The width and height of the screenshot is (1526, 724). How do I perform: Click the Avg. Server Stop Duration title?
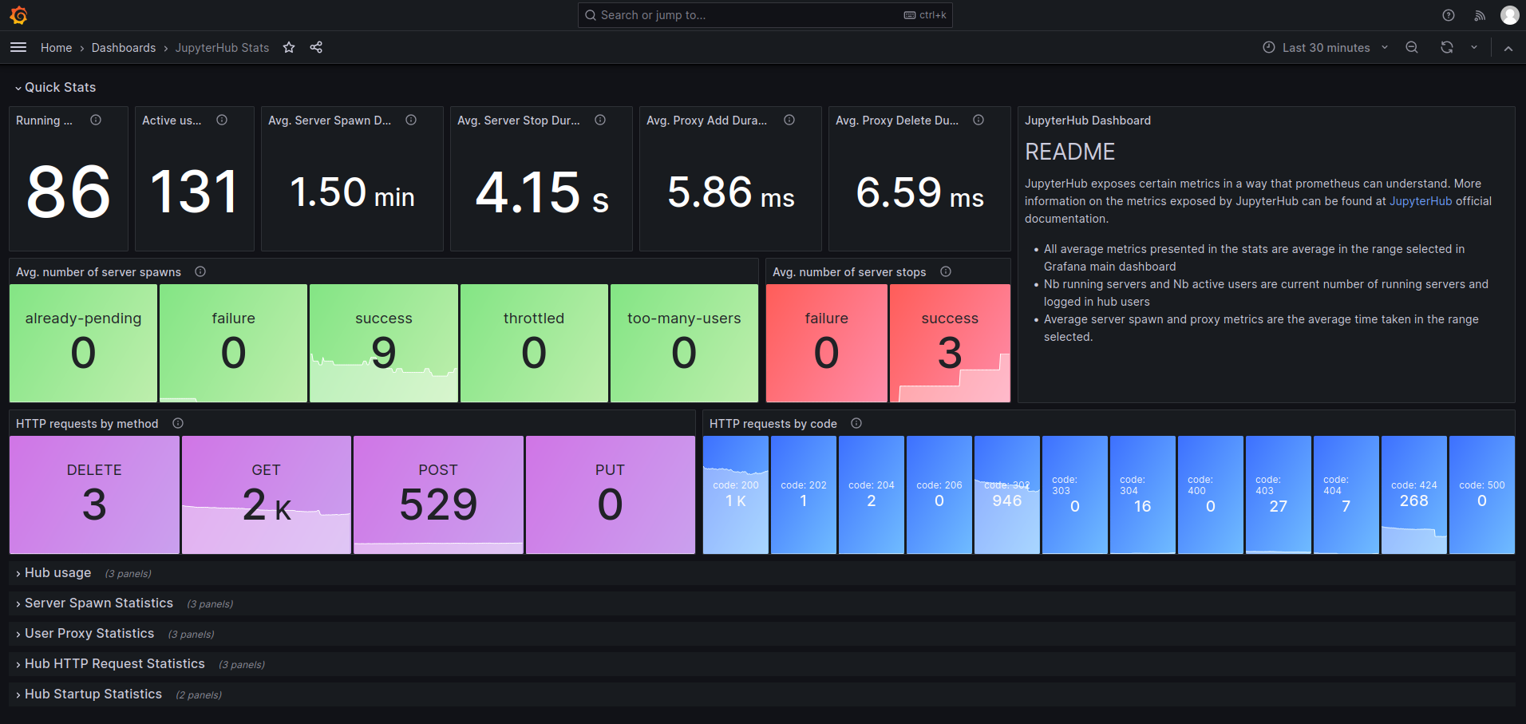click(519, 121)
